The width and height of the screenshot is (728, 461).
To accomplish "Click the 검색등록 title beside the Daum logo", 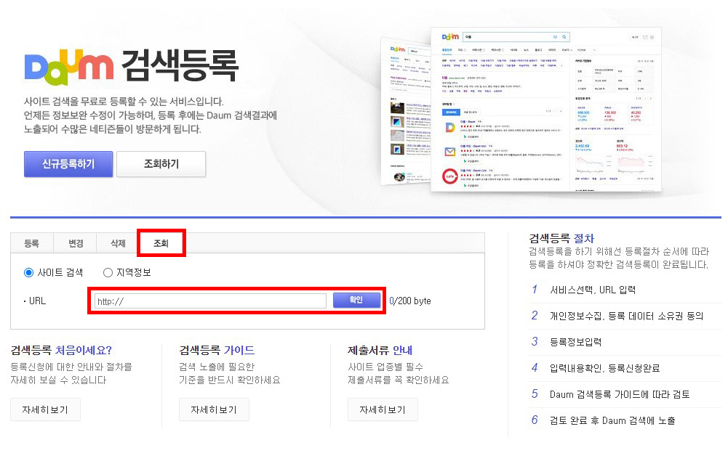I will pyautogui.click(x=180, y=66).
